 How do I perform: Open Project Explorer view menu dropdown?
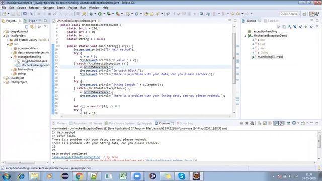tap(45, 27)
